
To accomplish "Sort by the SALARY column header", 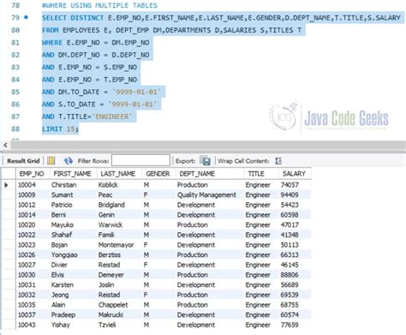I will tap(294, 174).
